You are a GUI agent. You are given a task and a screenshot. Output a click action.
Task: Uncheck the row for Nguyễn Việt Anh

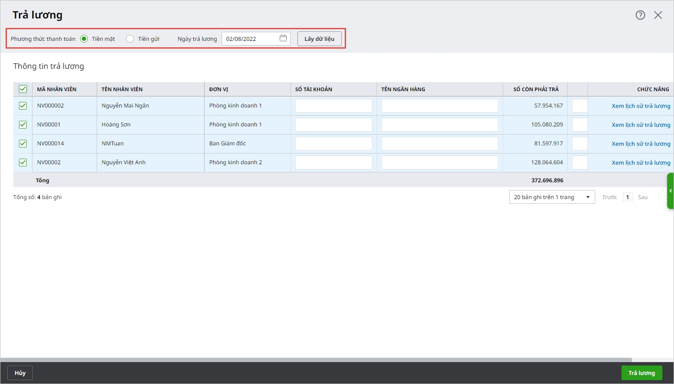pyautogui.click(x=23, y=163)
